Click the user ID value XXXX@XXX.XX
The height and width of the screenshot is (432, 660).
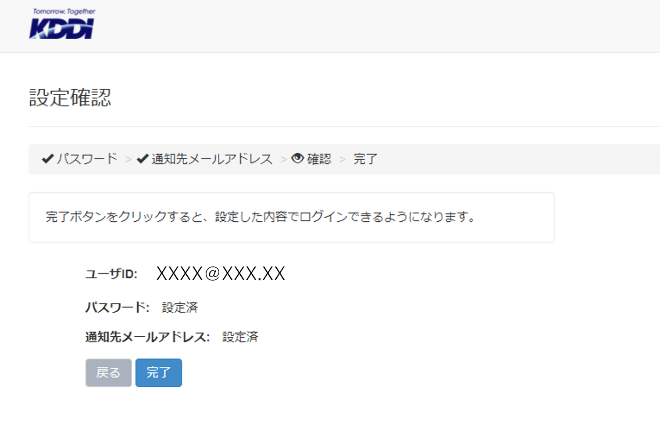[221, 274]
